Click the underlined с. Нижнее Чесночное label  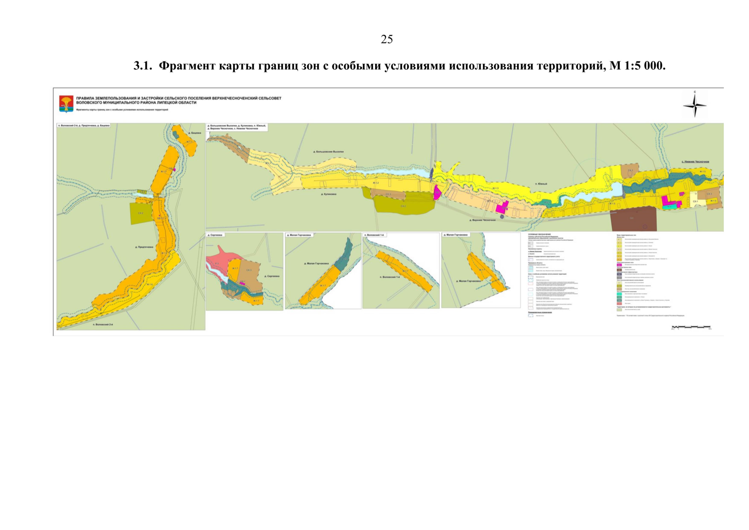(x=695, y=162)
